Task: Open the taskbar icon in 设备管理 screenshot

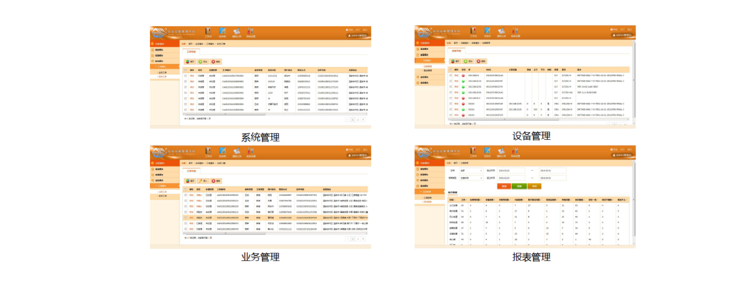Action: pos(487,31)
